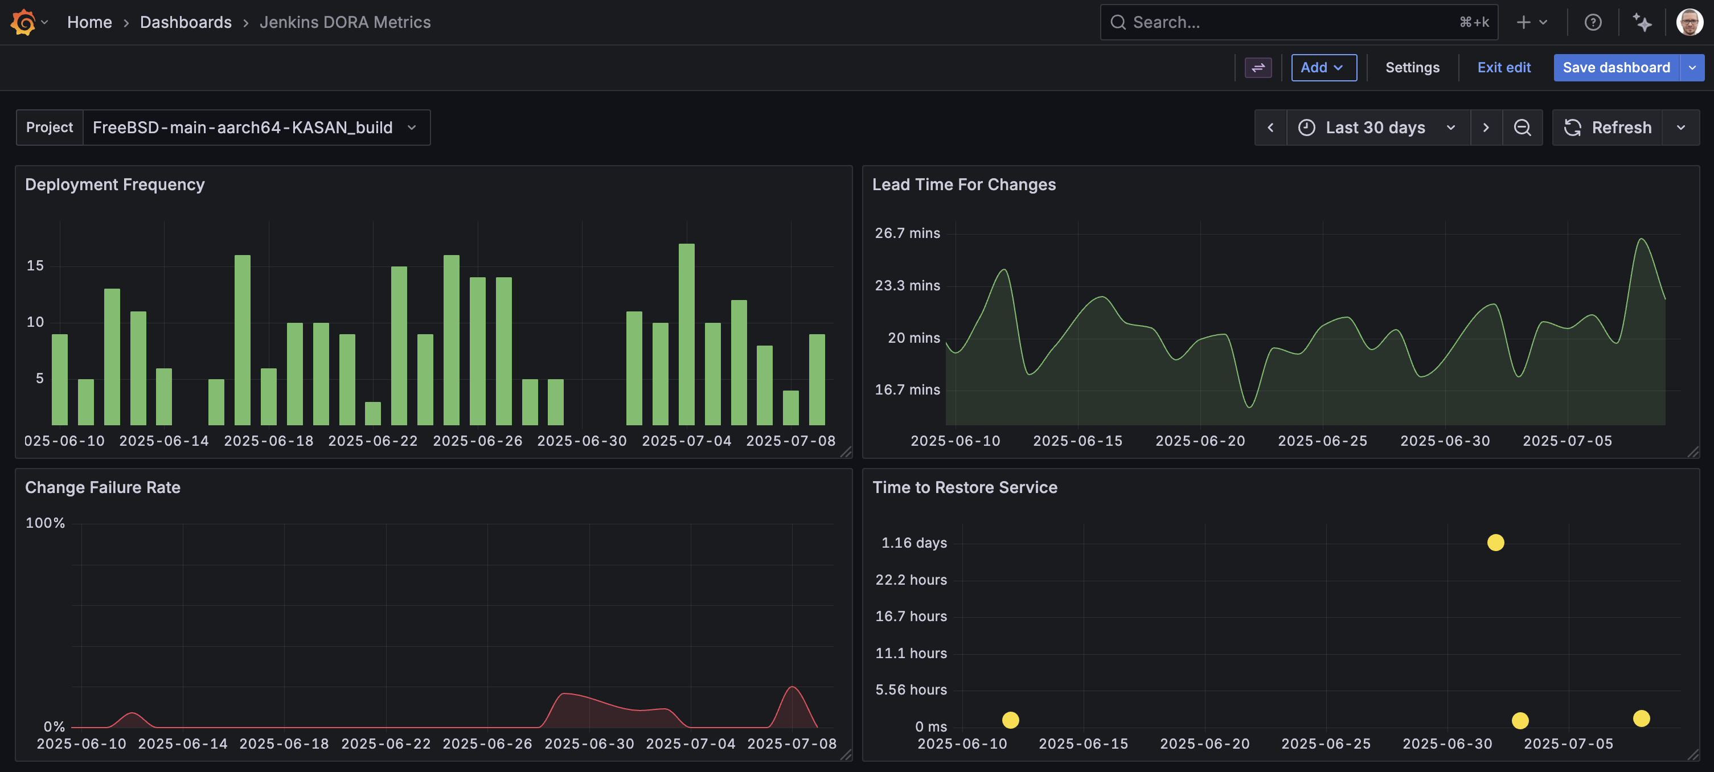
Task: Click the Exit edit link
Action: [x=1504, y=67]
